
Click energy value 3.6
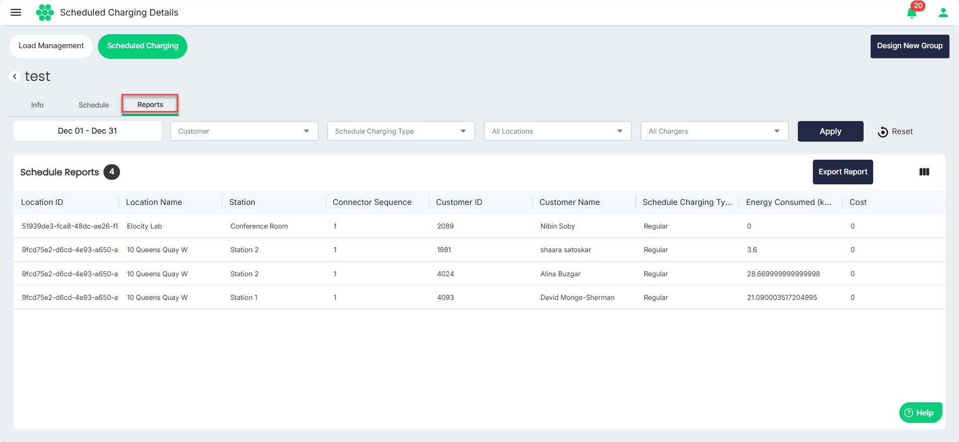tap(752, 250)
